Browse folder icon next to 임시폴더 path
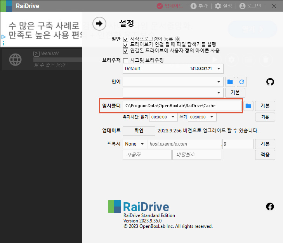Image resolution: width=283 pixels, height=243 pixels. pyautogui.click(x=248, y=106)
